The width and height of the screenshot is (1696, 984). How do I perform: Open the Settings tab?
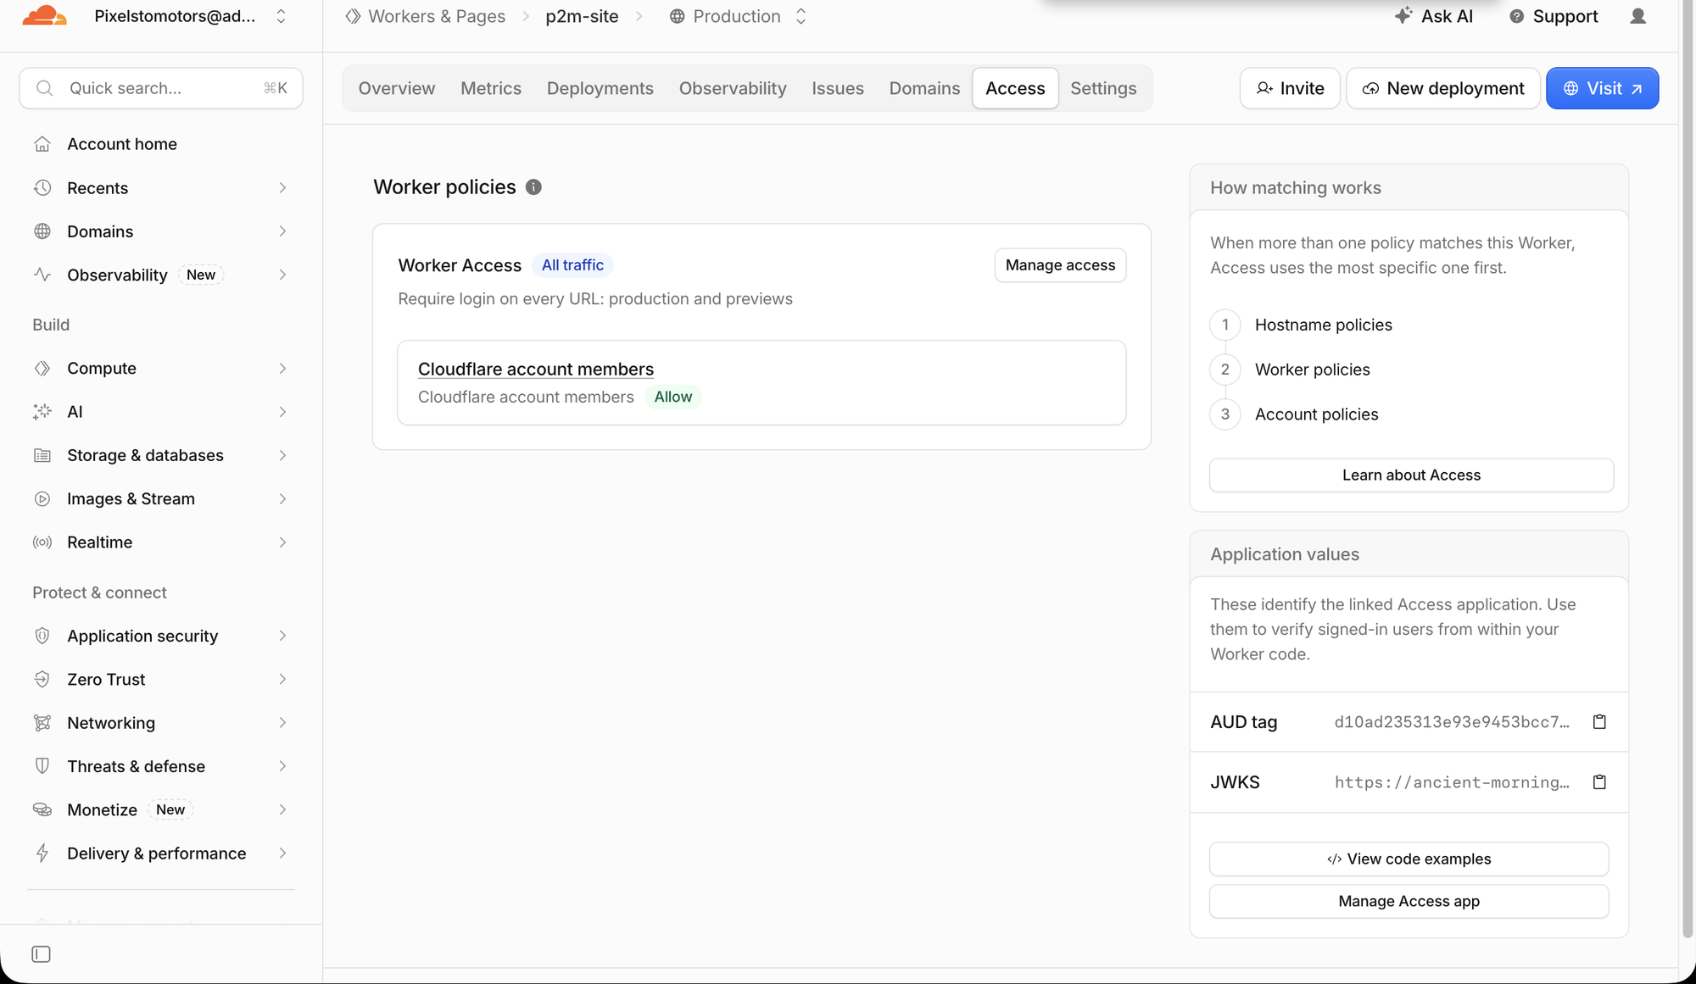1103,88
